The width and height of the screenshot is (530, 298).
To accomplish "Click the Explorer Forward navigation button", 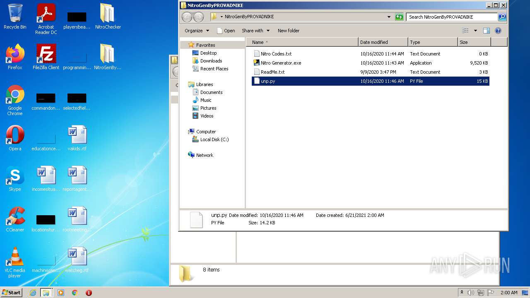I will click(x=199, y=17).
